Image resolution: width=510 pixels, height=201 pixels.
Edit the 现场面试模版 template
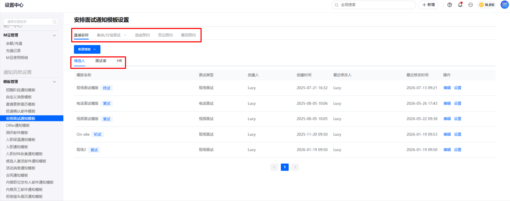coord(447,88)
